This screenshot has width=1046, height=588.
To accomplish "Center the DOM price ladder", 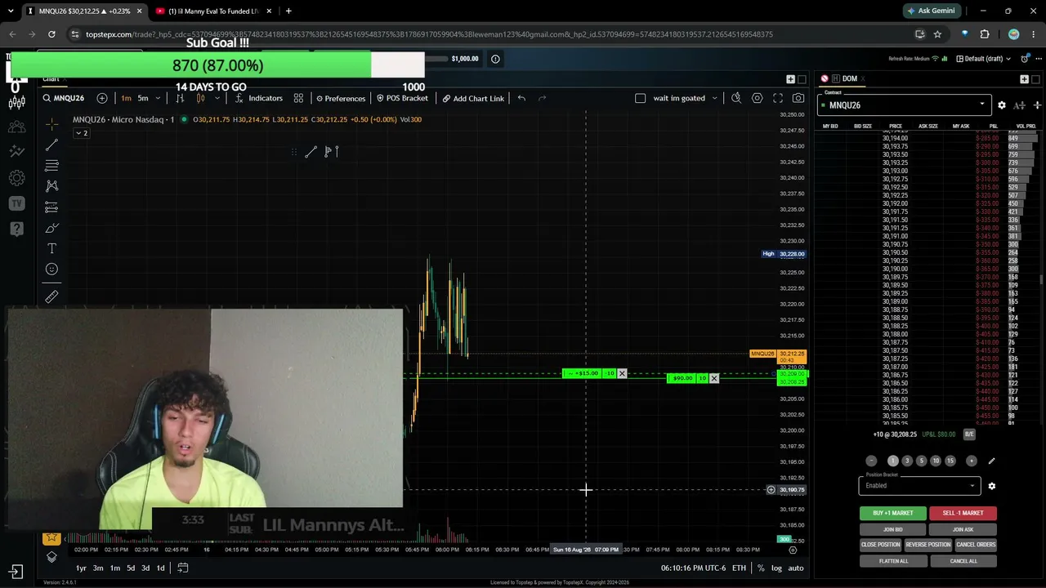I will [x=1037, y=105].
